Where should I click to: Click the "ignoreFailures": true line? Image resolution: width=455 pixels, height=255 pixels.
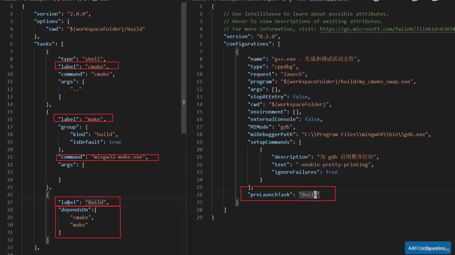coord(304,172)
